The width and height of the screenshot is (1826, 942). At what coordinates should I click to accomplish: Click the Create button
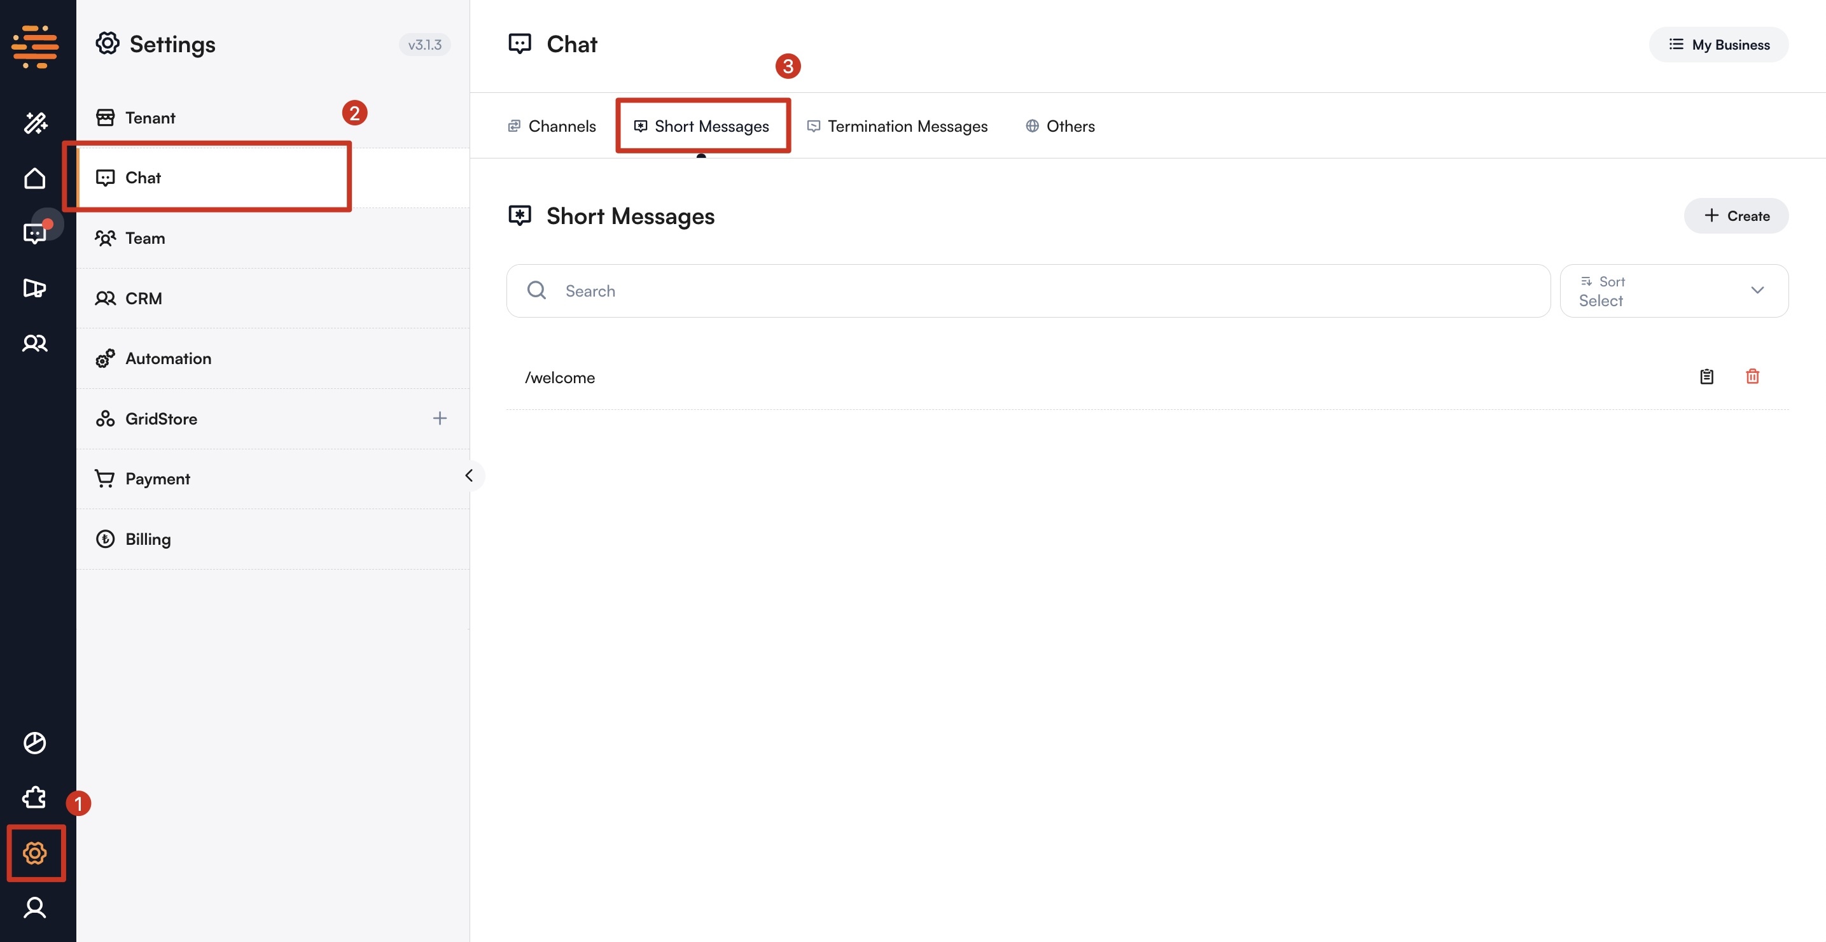[1736, 216]
